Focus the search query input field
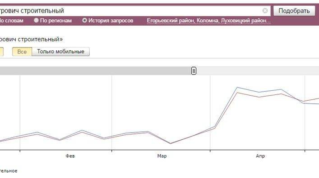The width and height of the screenshot is (319, 178). pyautogui.click(x=130, y=10)
